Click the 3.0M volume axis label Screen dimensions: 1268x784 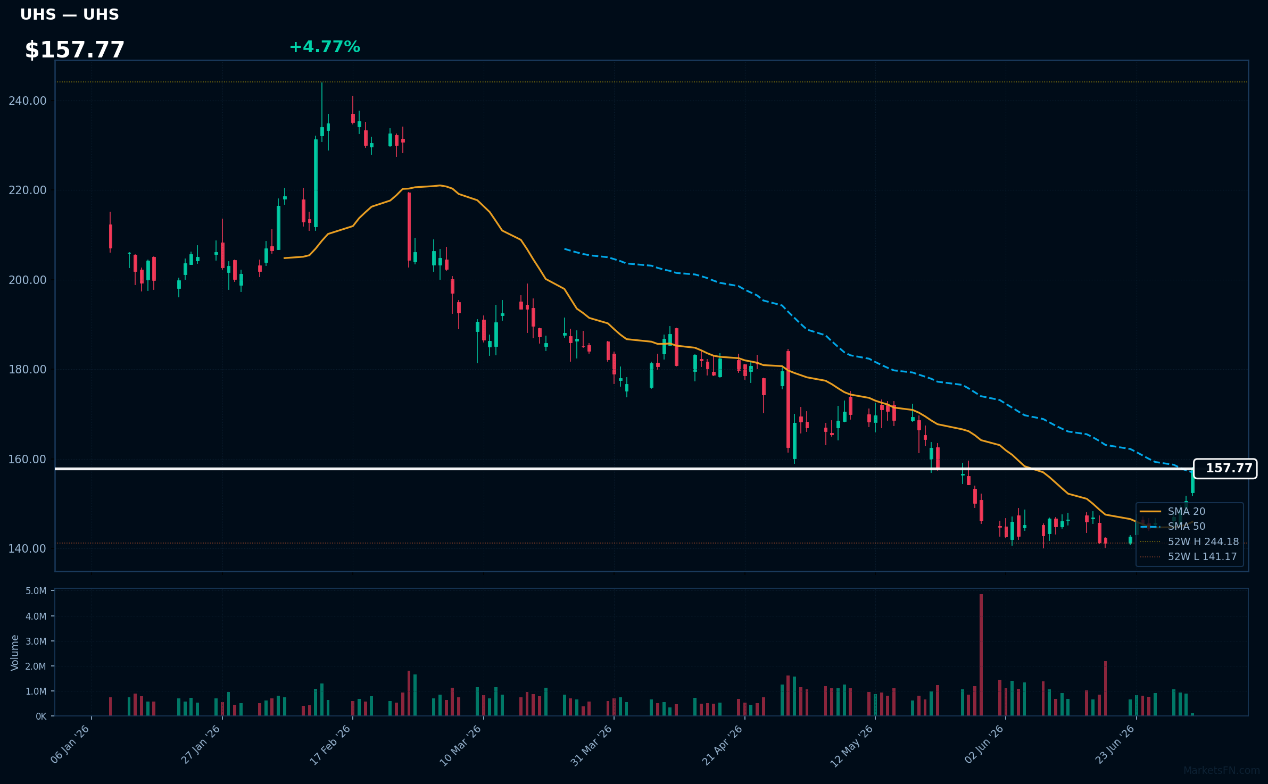[x=36, y=641]
